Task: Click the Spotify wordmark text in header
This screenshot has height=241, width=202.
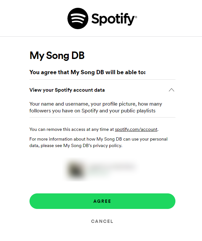Action: point(113,19)
